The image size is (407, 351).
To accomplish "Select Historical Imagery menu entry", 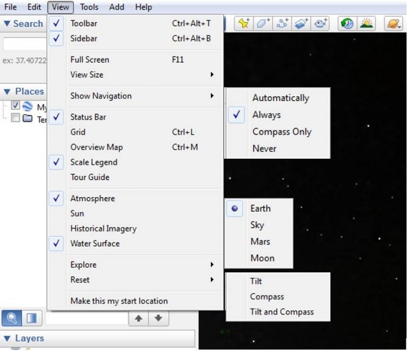I will (135, 228).
